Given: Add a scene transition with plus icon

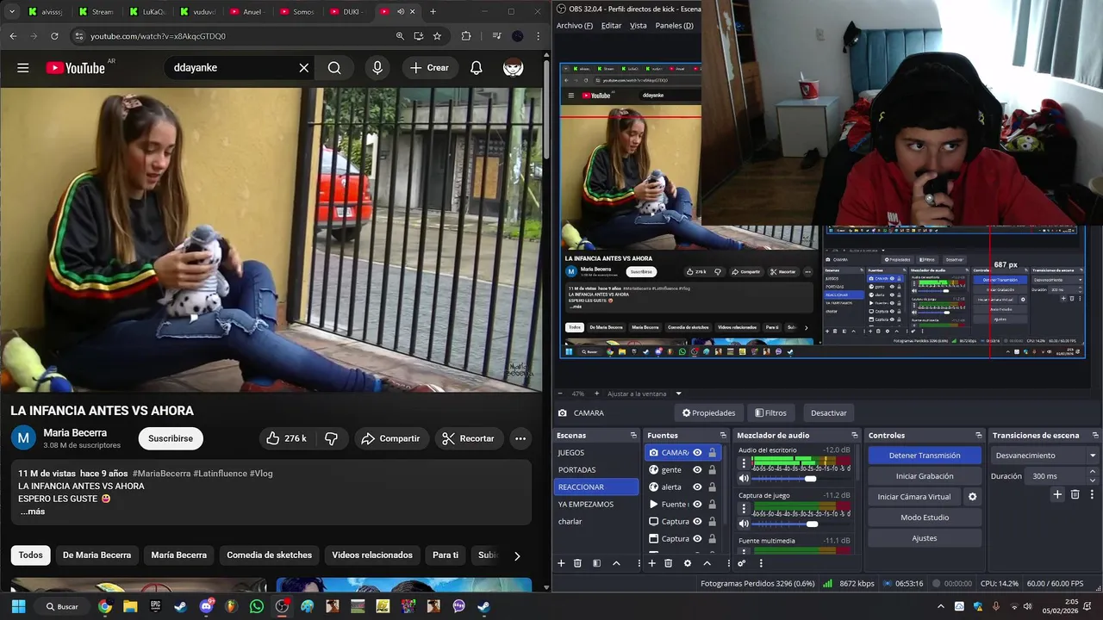Looking at the screenshot, I should pos(1057,494).
